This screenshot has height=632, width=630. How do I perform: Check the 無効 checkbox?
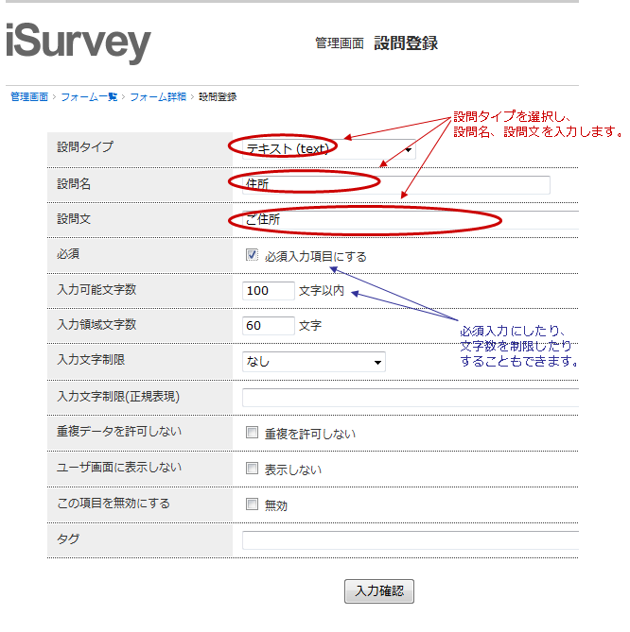[x=252, y=504]
